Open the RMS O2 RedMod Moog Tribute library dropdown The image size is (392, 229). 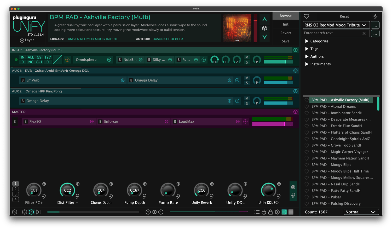(336, 25)
